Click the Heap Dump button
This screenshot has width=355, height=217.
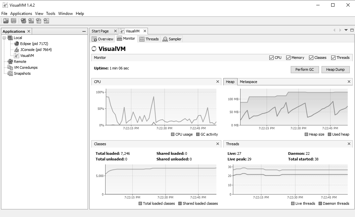click(x=335, y=69)
